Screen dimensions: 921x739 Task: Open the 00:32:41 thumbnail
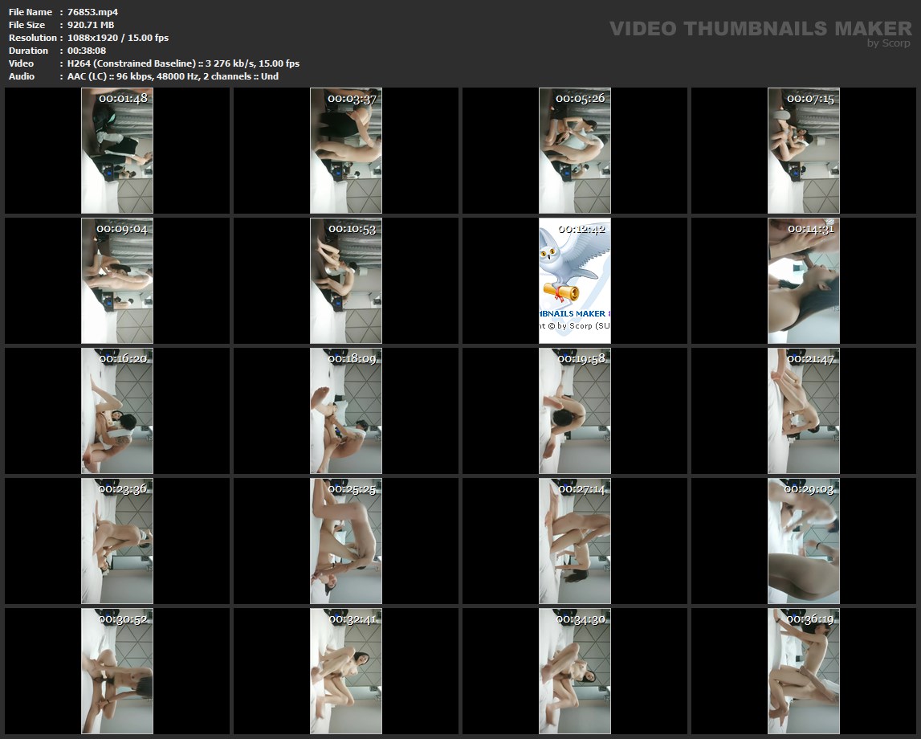(346, 671)
